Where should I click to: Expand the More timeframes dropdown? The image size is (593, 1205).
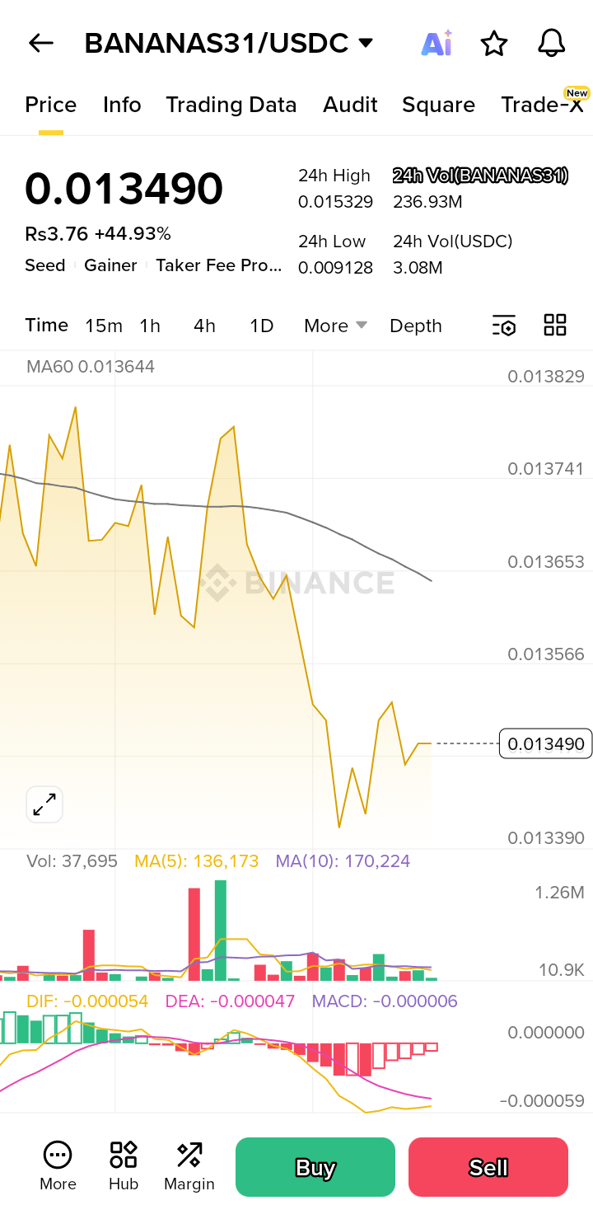[x=335, y=326]
